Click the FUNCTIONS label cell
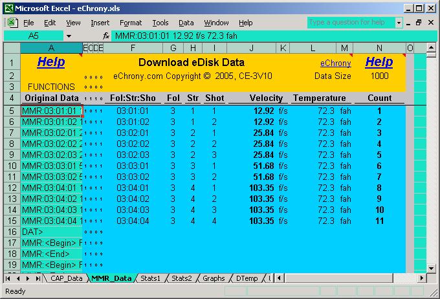The width and height of the screenshot is (440, 299). click(x=51, y=87)
